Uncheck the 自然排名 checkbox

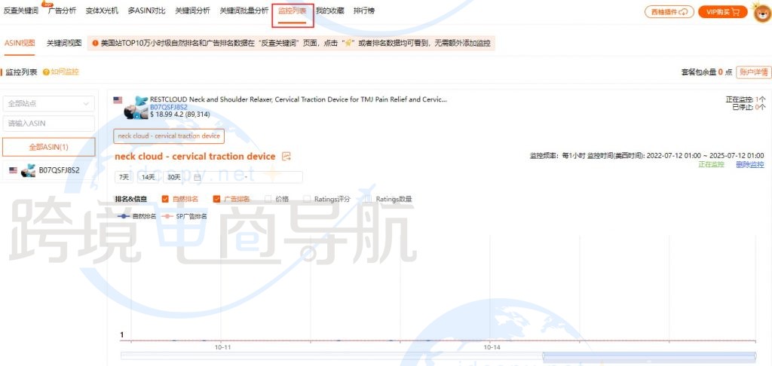click(165, 199)
